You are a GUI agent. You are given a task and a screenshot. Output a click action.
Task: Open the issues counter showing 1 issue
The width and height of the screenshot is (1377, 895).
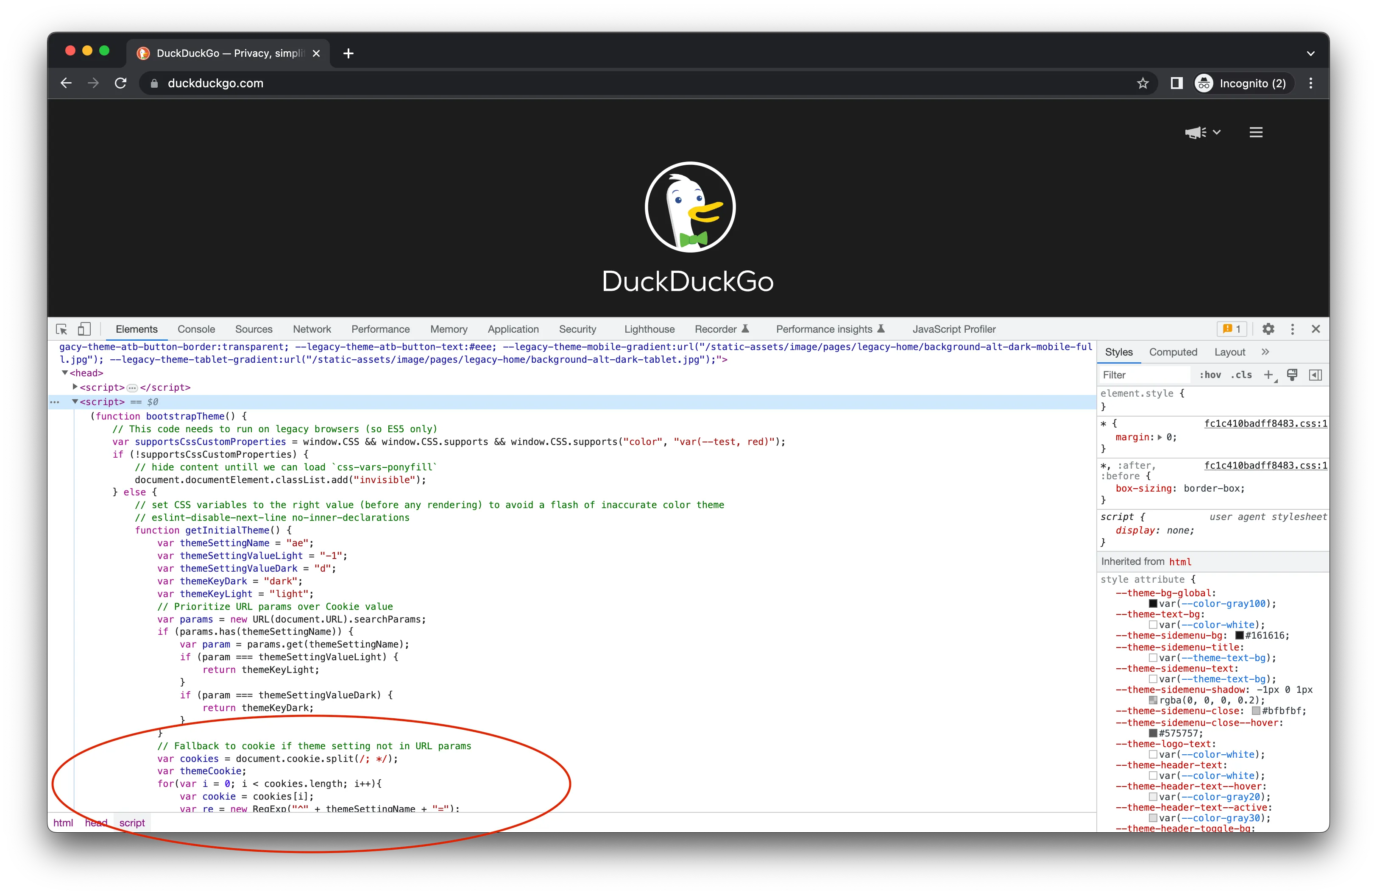click(x=1232, y=328)
